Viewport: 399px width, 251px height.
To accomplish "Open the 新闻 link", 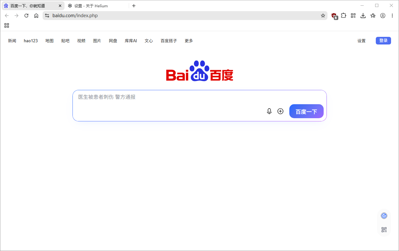I will pos(12,41).
